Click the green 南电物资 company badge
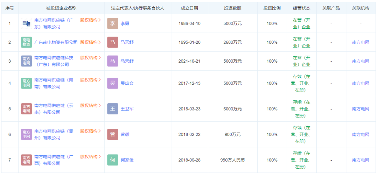 pyautogui.click(x=26, y=42)
